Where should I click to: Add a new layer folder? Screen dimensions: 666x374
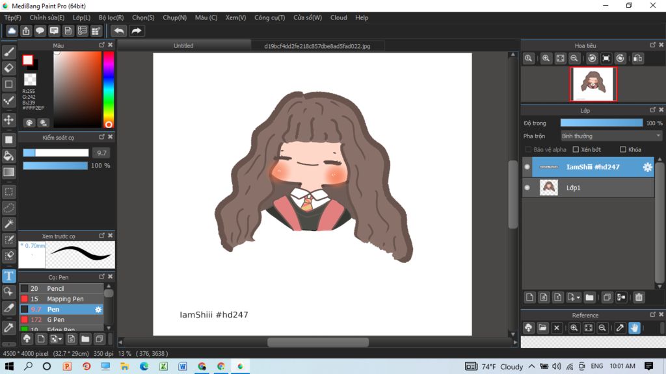tap(589, 297)
